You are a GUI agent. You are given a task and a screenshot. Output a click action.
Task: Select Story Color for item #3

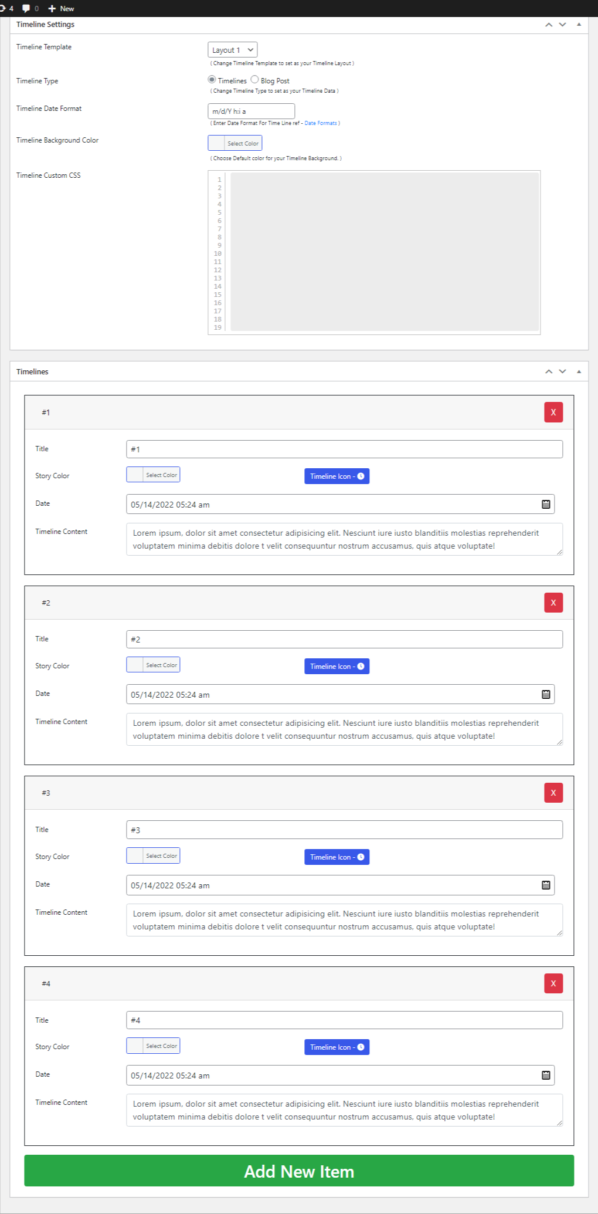tap(153, 855)
